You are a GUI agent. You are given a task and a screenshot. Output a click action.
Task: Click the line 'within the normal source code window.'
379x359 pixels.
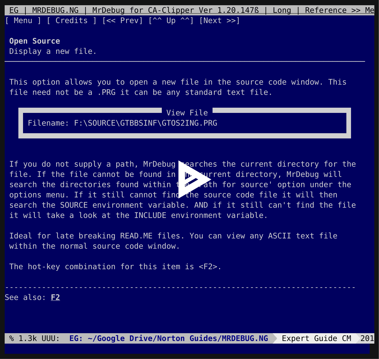tap(95, 246)
